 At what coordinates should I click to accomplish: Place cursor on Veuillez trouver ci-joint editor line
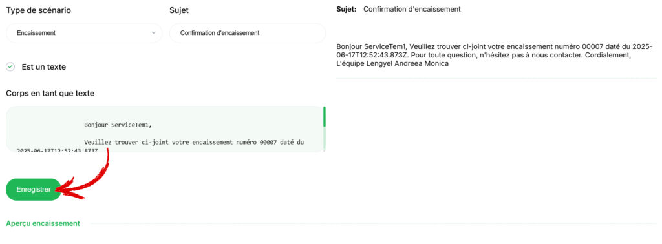[194, 143]
